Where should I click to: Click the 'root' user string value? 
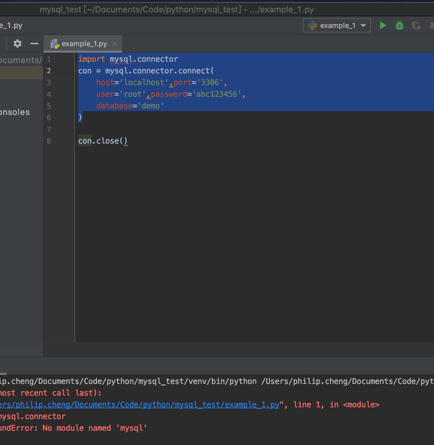click(x=133, y=94)
